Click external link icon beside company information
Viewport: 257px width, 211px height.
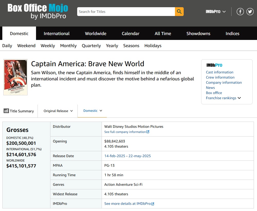point(148,132)
